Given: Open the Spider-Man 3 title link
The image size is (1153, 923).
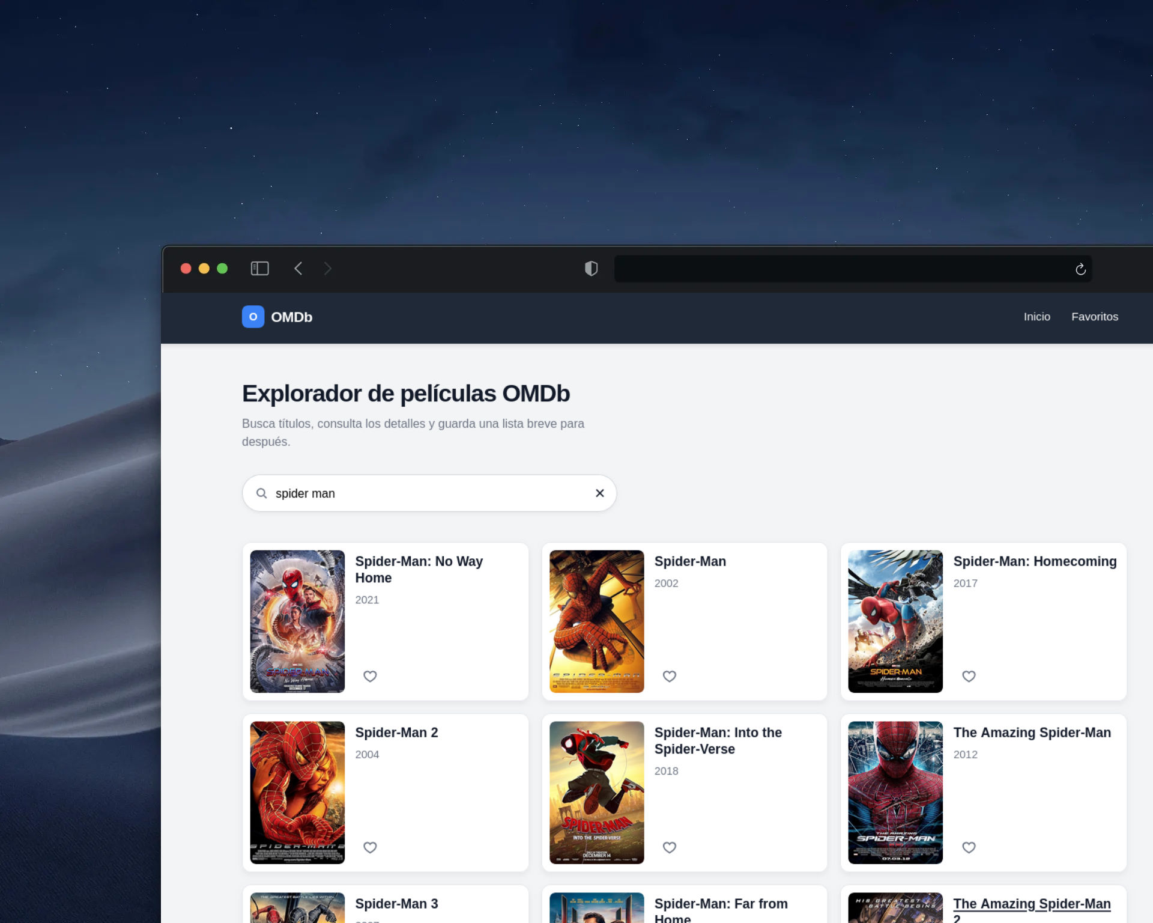Looking at the screenshot, I should [x=396, y=904].
